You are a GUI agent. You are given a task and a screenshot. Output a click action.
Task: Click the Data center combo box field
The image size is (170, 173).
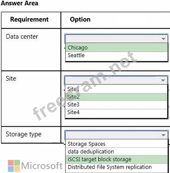point(116,39)
